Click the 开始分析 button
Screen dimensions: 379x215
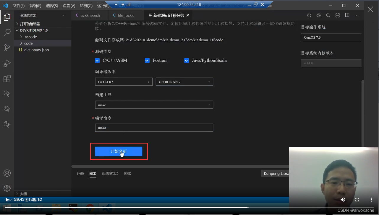119,151
